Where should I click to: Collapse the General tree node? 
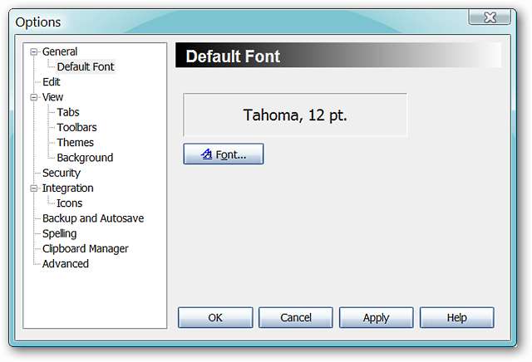34,51
